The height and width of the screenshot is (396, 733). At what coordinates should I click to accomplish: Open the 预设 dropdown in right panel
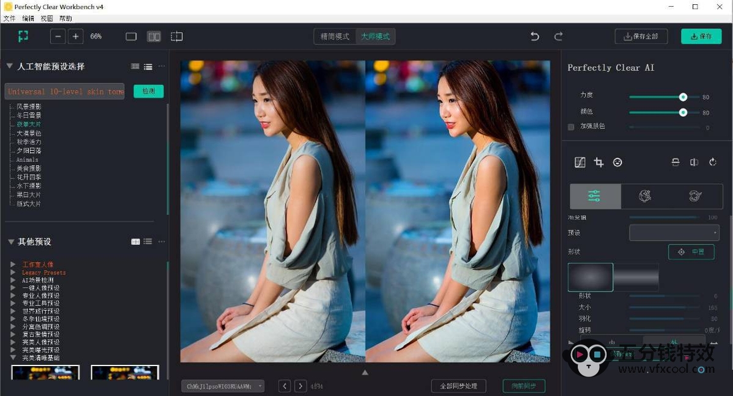click(674, 233)
